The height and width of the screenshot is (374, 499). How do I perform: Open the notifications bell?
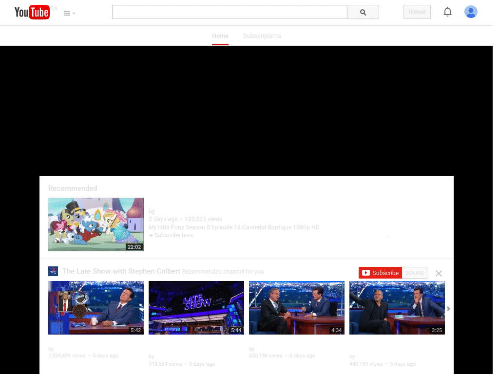pyautogui.click(x=447, y=12)
